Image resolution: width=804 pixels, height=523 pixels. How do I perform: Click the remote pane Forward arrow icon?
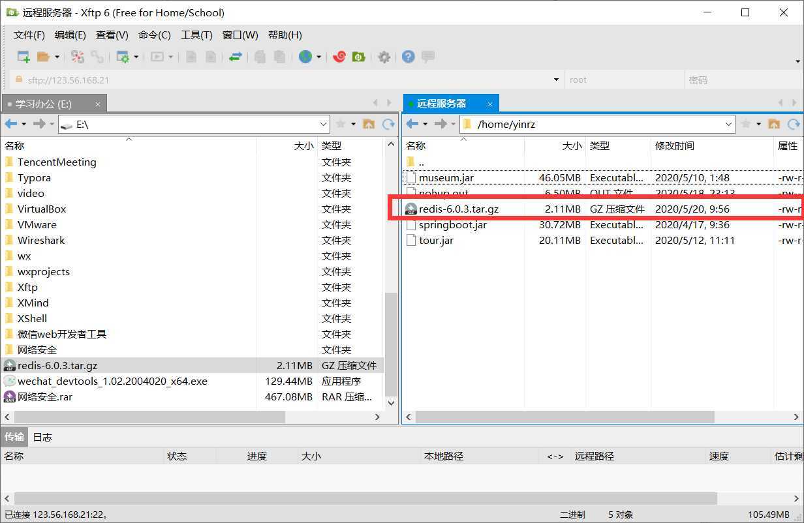click(441, 124)
